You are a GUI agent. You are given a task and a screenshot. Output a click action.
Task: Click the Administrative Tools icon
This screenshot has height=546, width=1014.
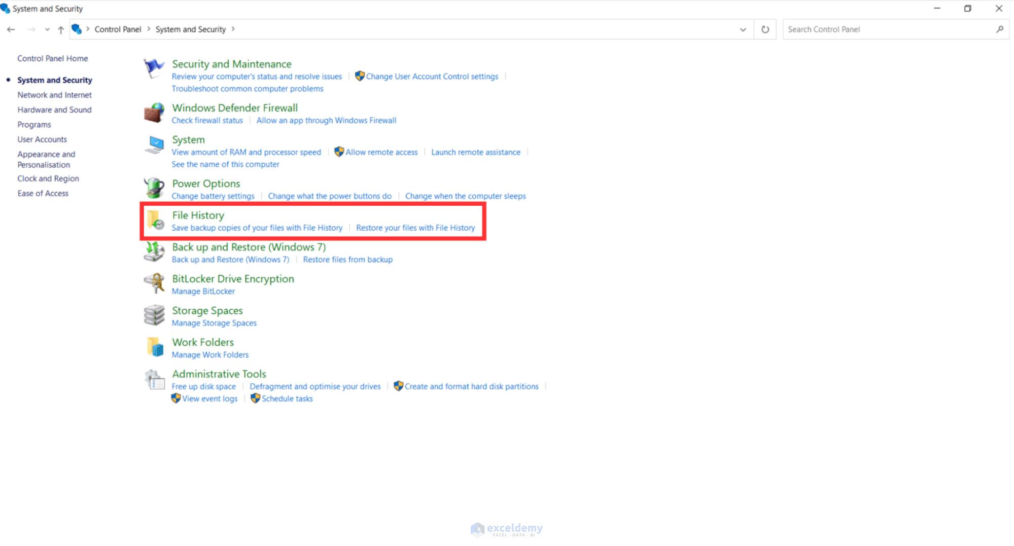[x=154, y=379]
